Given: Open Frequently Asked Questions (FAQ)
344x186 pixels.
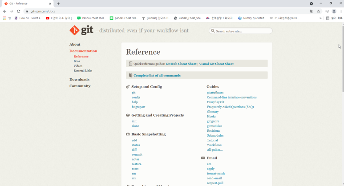Looking at the screenshot, I should click(x=231, y=107).
